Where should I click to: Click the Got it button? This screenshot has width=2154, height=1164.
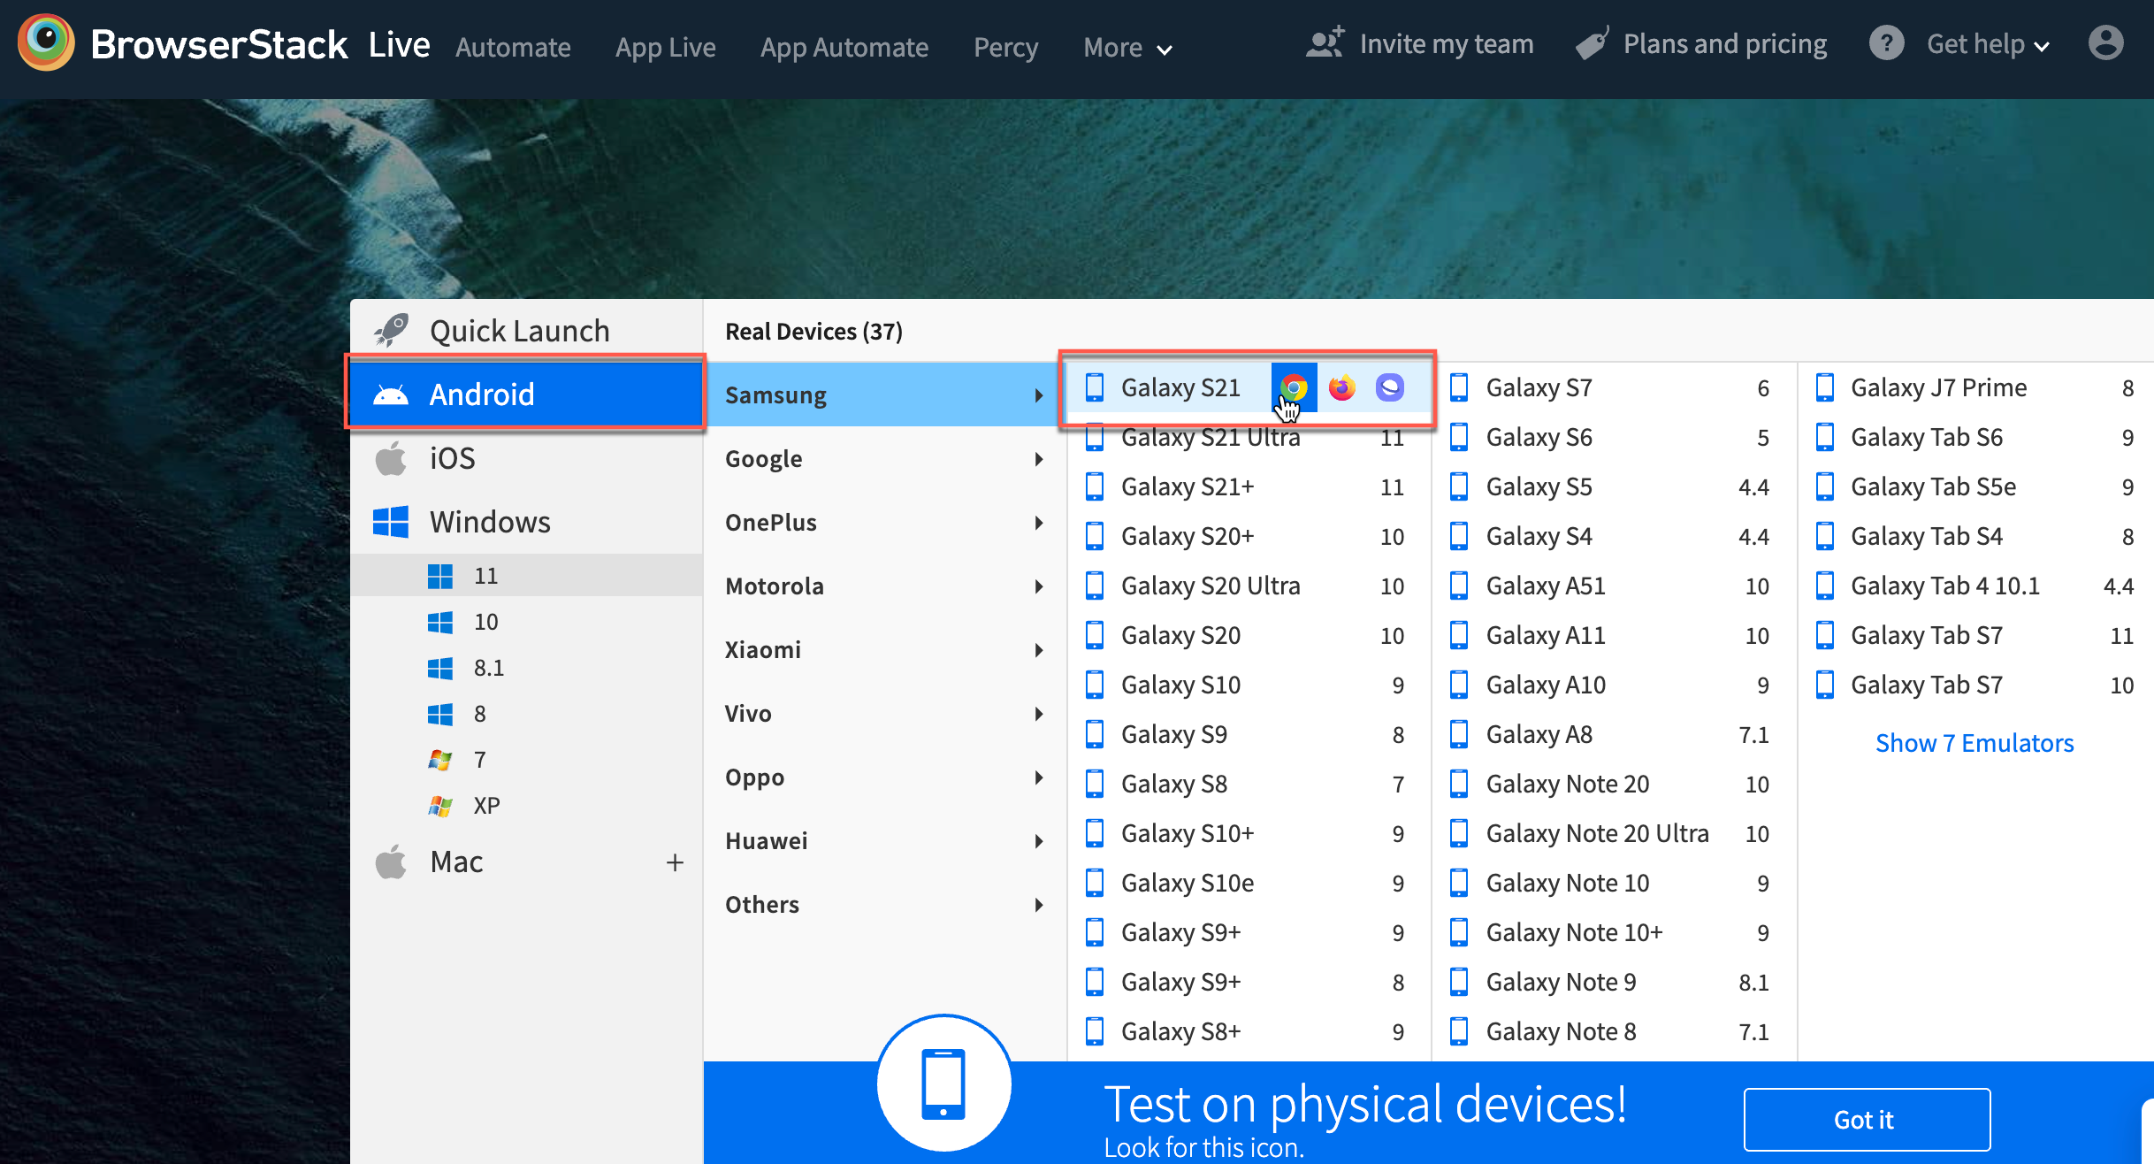pos(1867,1119)
